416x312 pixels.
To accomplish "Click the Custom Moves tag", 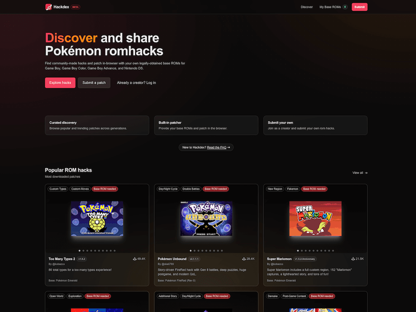I will tap(80, 189).
